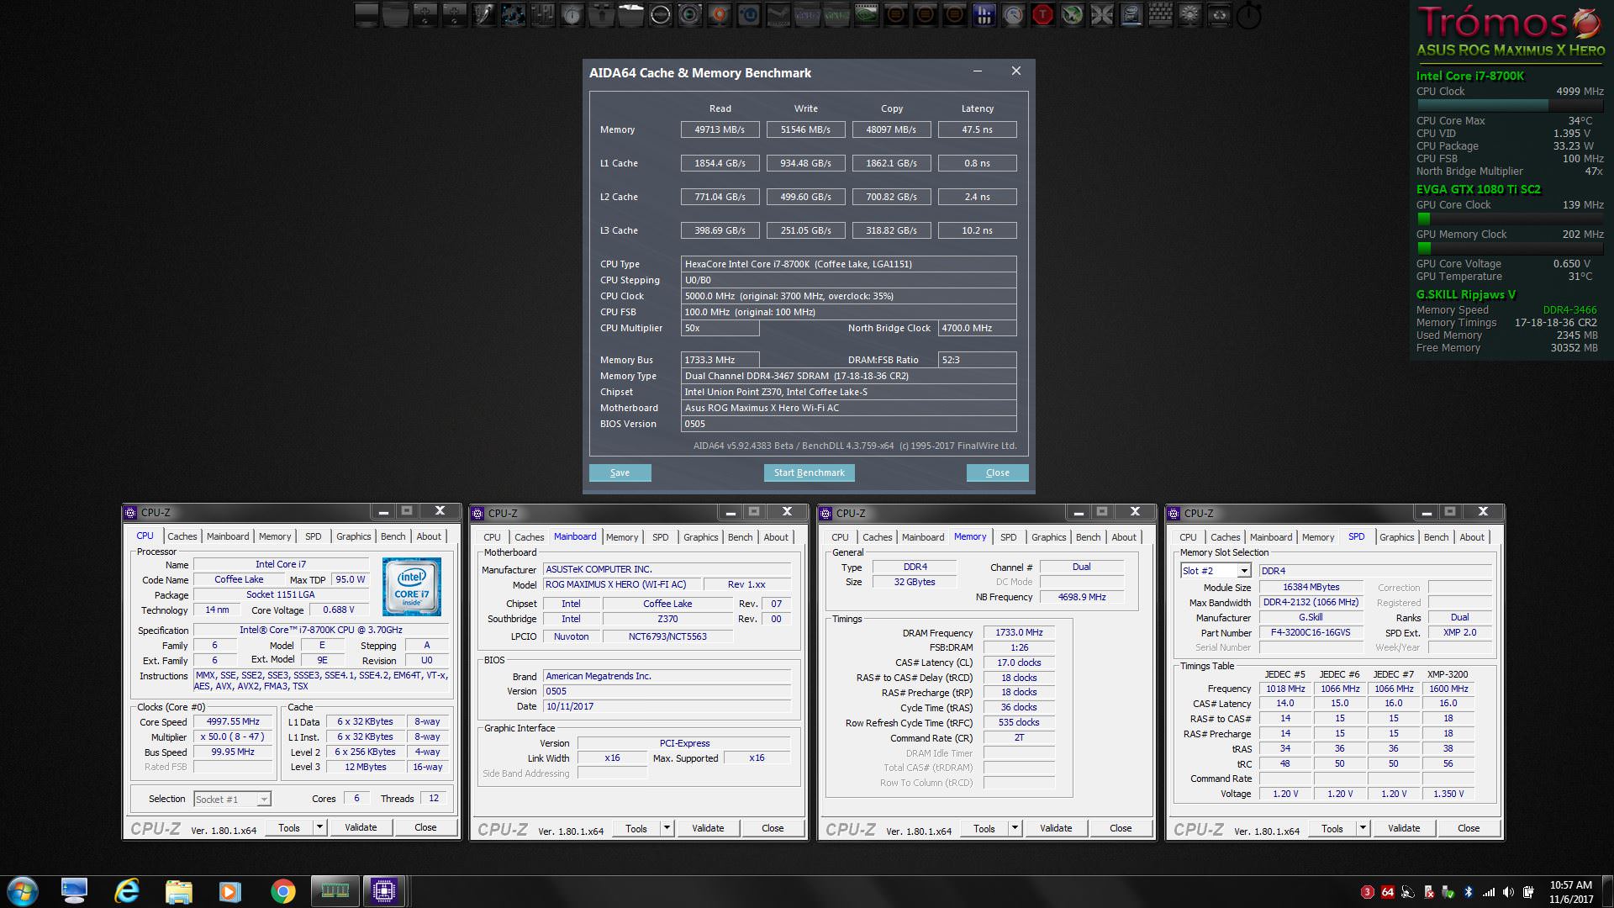1614x908 pixels.
Task: Open the Windows Start menu
Action: pos(22,891)
